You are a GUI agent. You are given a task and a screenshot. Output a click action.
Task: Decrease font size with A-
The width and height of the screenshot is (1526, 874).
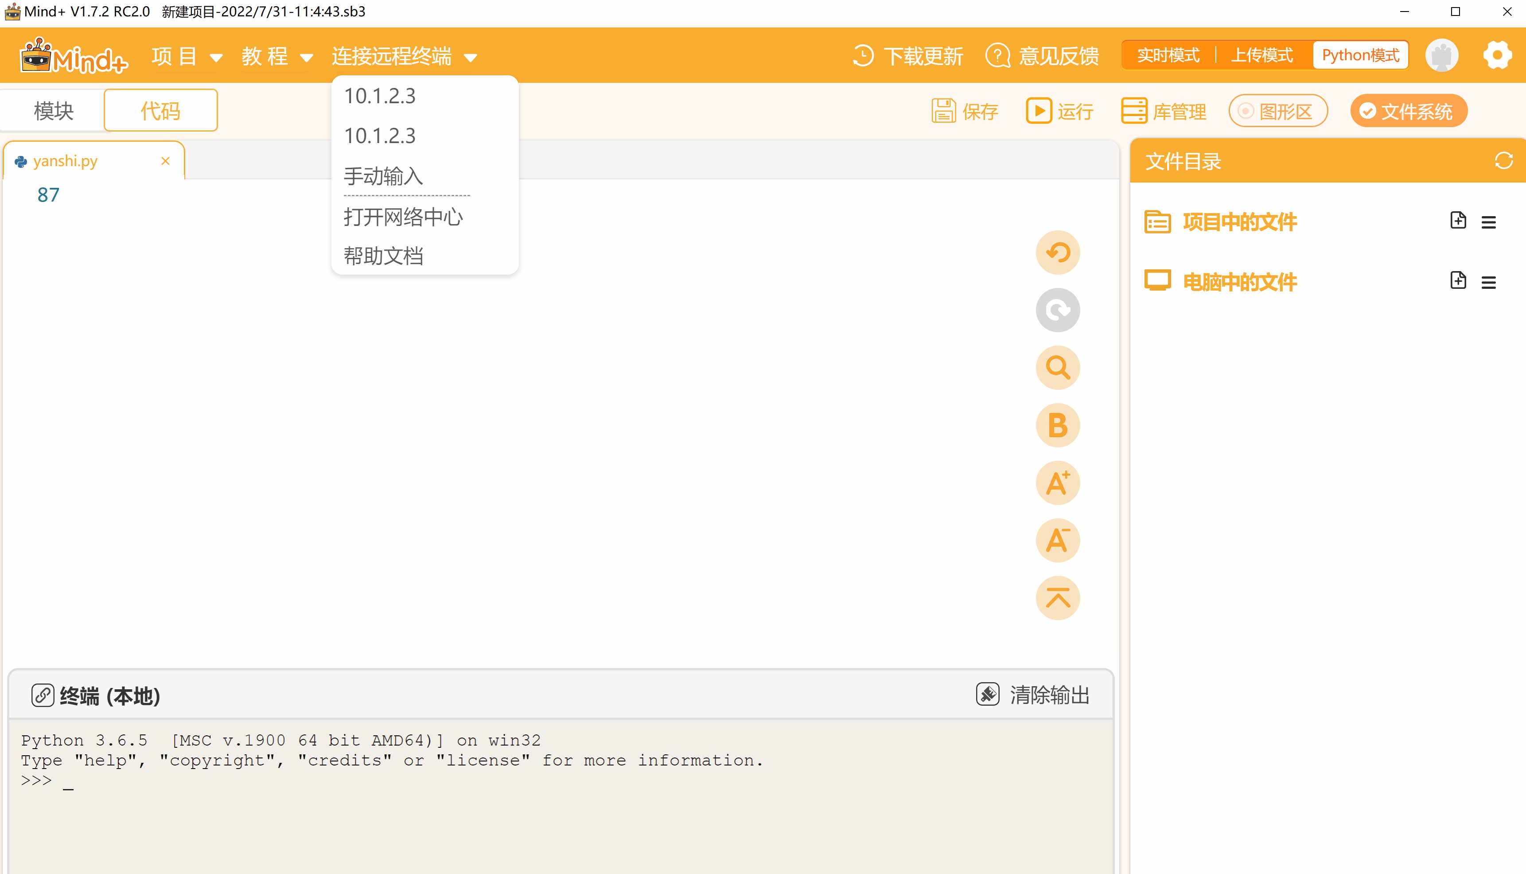[1058, 540]
